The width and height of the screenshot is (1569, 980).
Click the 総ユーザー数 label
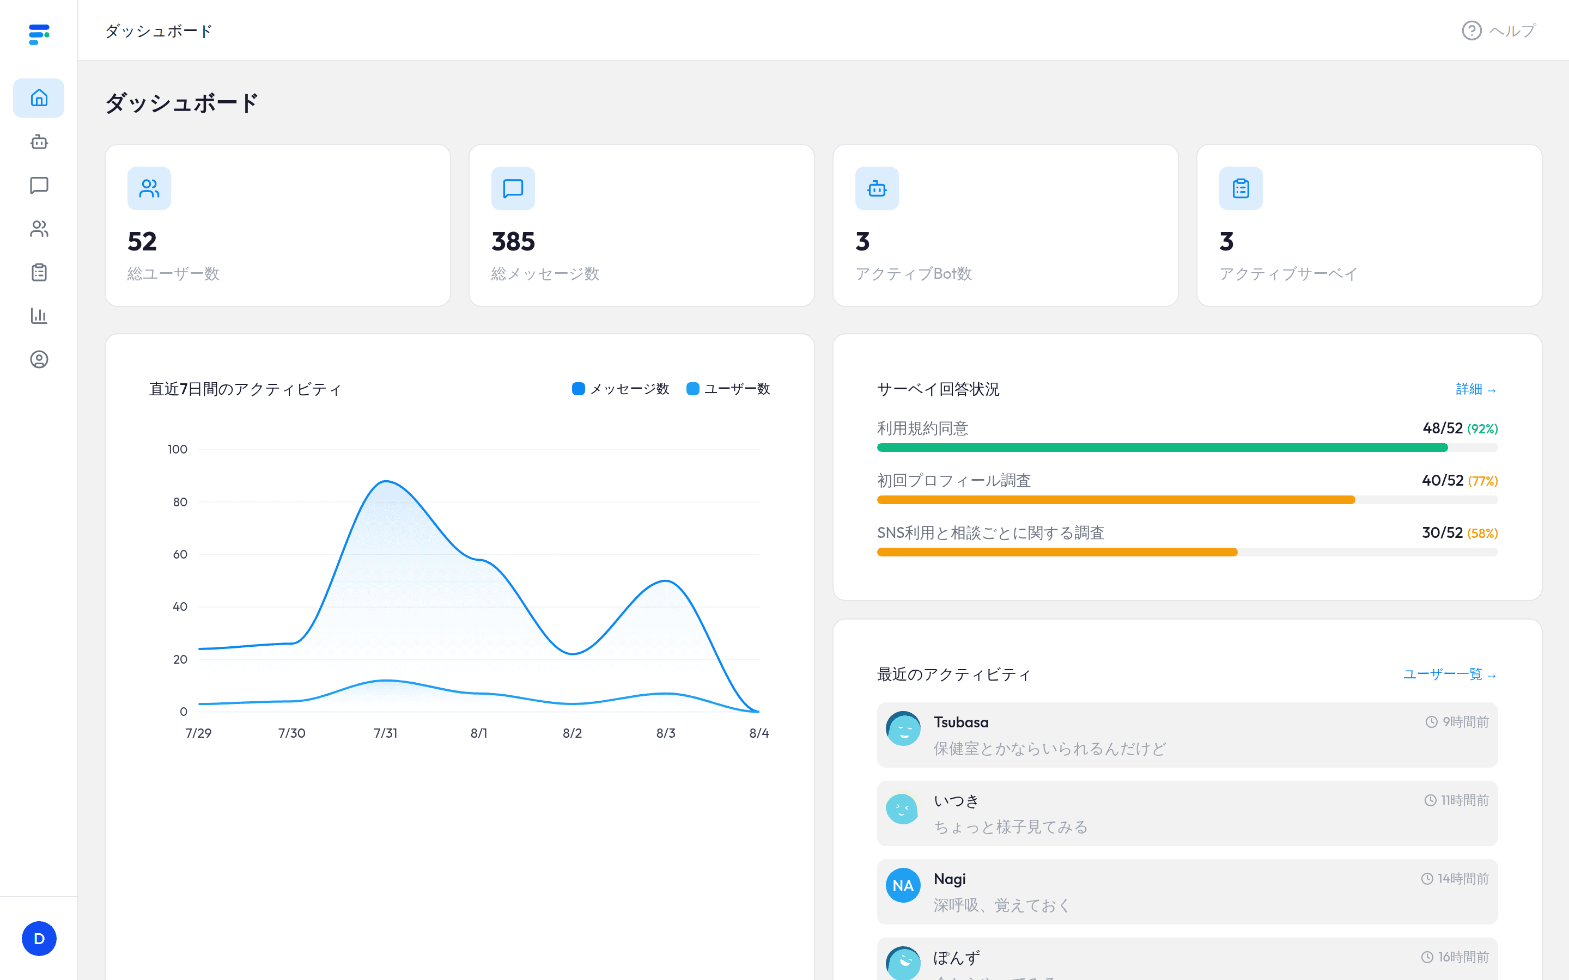(x=173, y=273)
